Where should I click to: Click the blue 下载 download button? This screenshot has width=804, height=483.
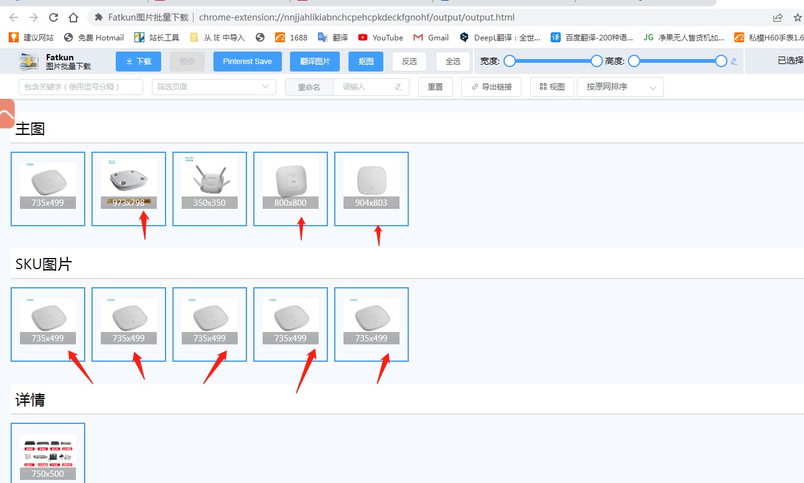pos(138,62)
